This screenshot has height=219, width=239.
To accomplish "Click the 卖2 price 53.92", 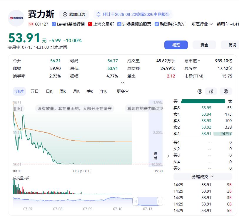I will (206, 127).
